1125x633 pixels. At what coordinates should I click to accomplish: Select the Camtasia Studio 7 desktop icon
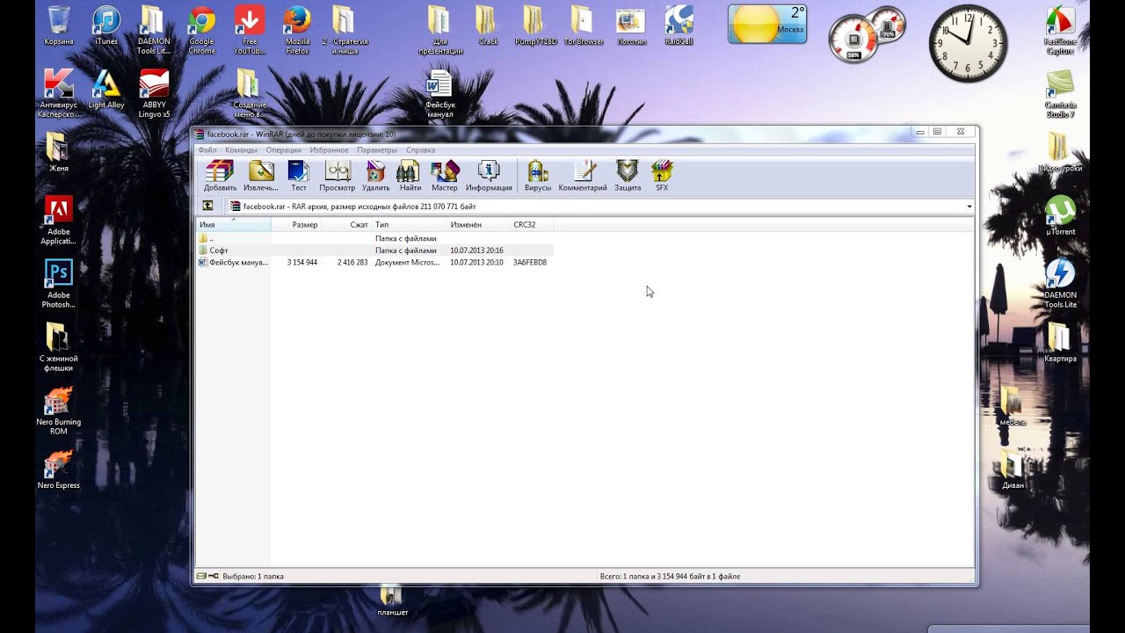[1061, 94]
